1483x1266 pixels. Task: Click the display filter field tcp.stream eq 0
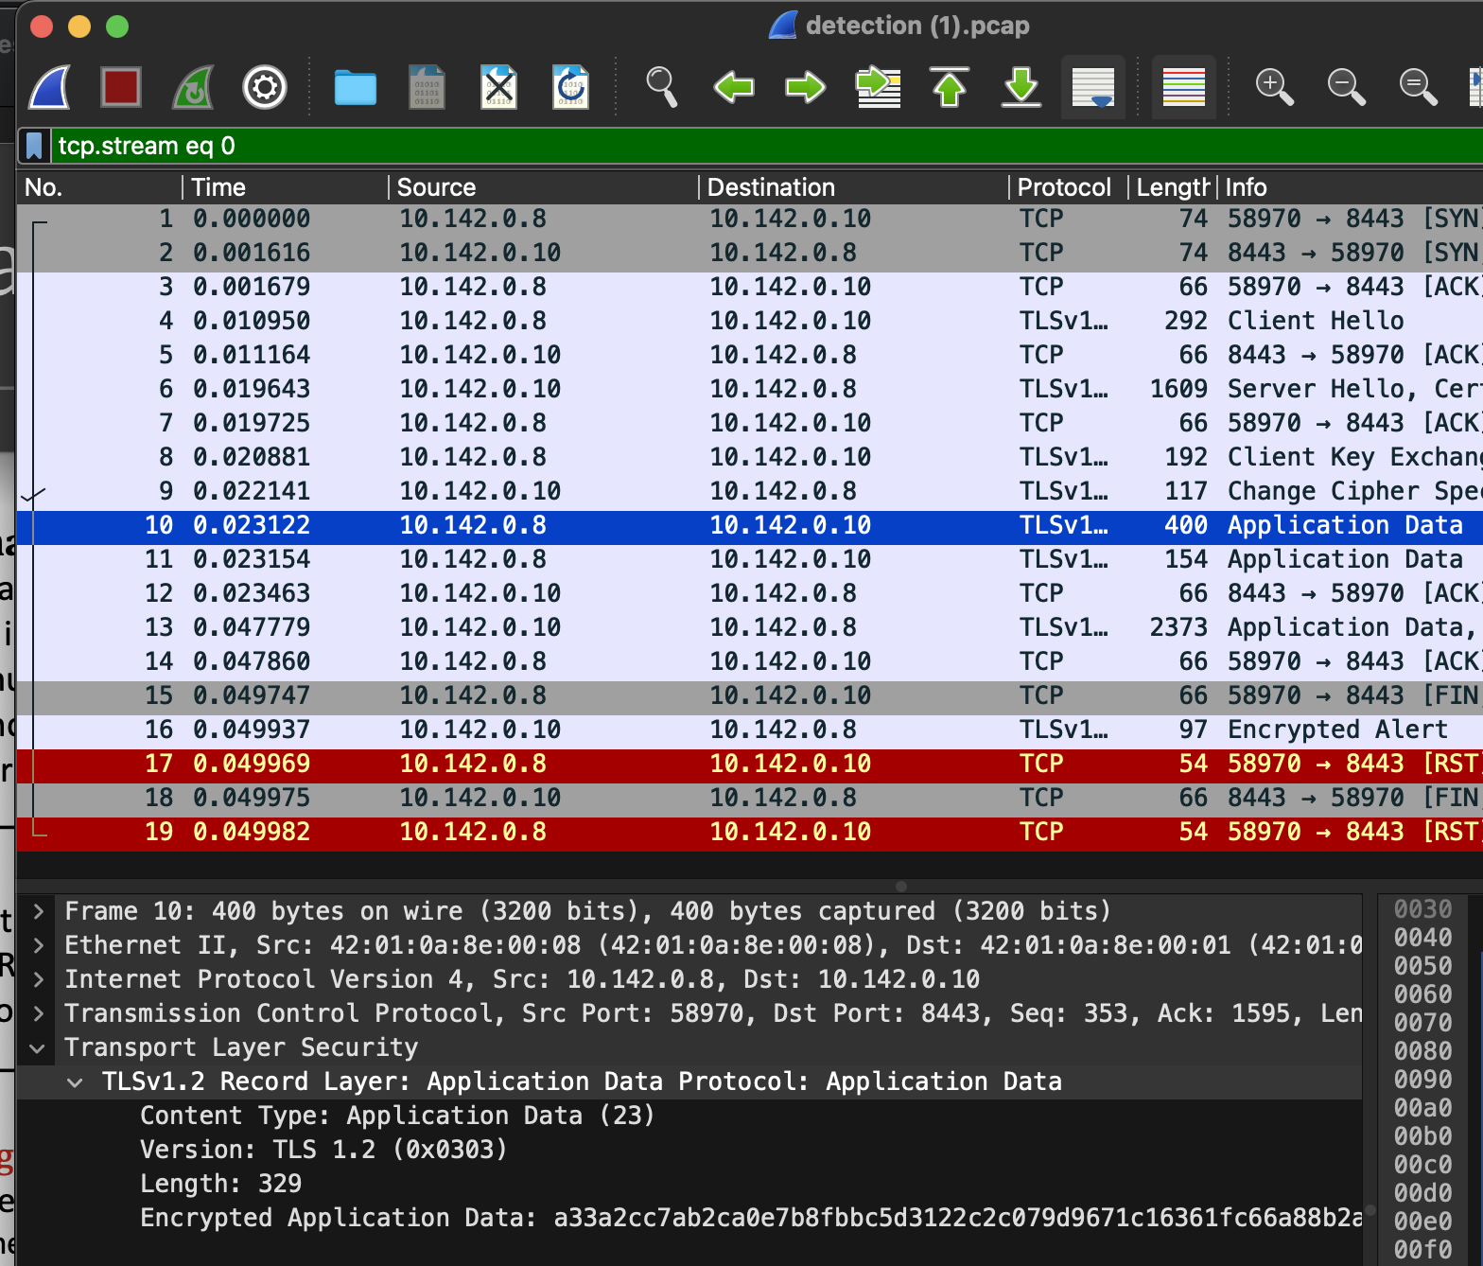click(766, 146)
